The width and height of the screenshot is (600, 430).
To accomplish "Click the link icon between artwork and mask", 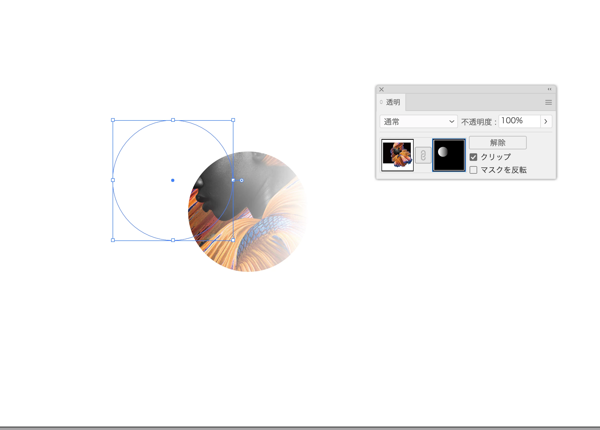I will click(x=423, y=155).
